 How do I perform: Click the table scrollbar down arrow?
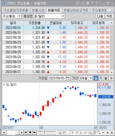(111, 72)
